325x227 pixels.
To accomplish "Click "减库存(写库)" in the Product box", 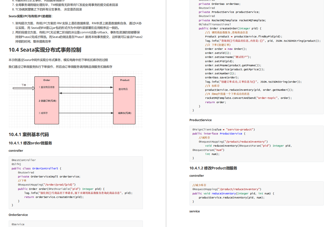I will pos(125,113).
